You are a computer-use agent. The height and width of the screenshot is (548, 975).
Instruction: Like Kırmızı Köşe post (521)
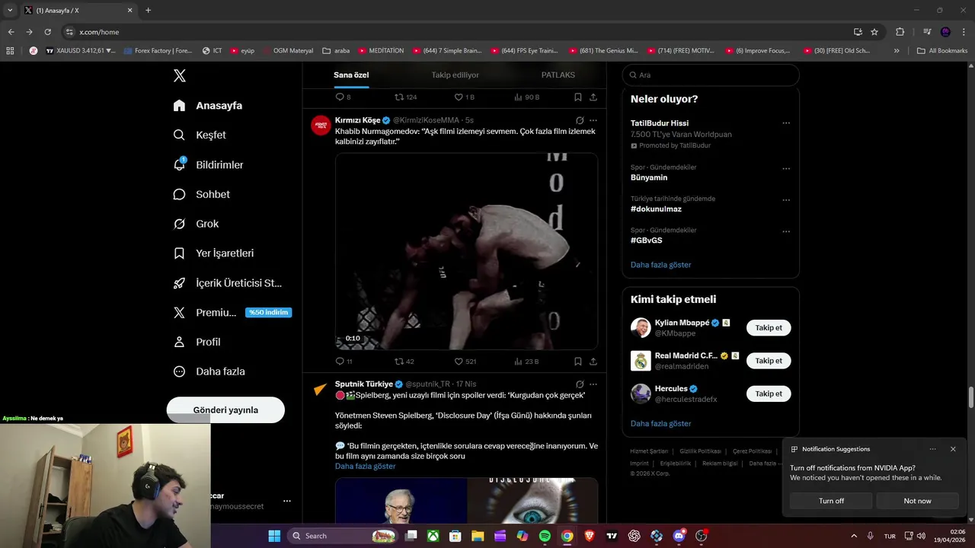click(465, 362)
